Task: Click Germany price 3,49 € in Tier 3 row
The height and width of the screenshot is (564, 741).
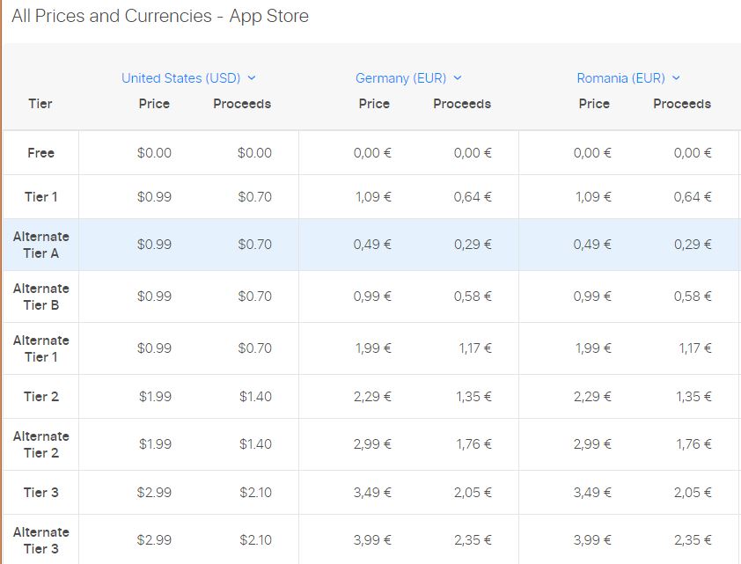Action: [x=372, y=493]
